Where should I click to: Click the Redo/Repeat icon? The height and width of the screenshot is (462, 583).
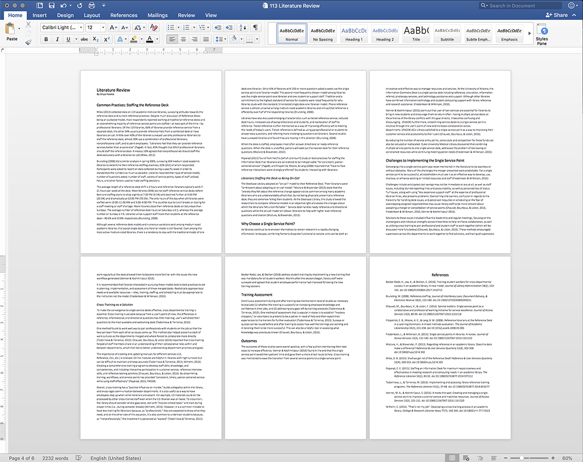(79, 6)
